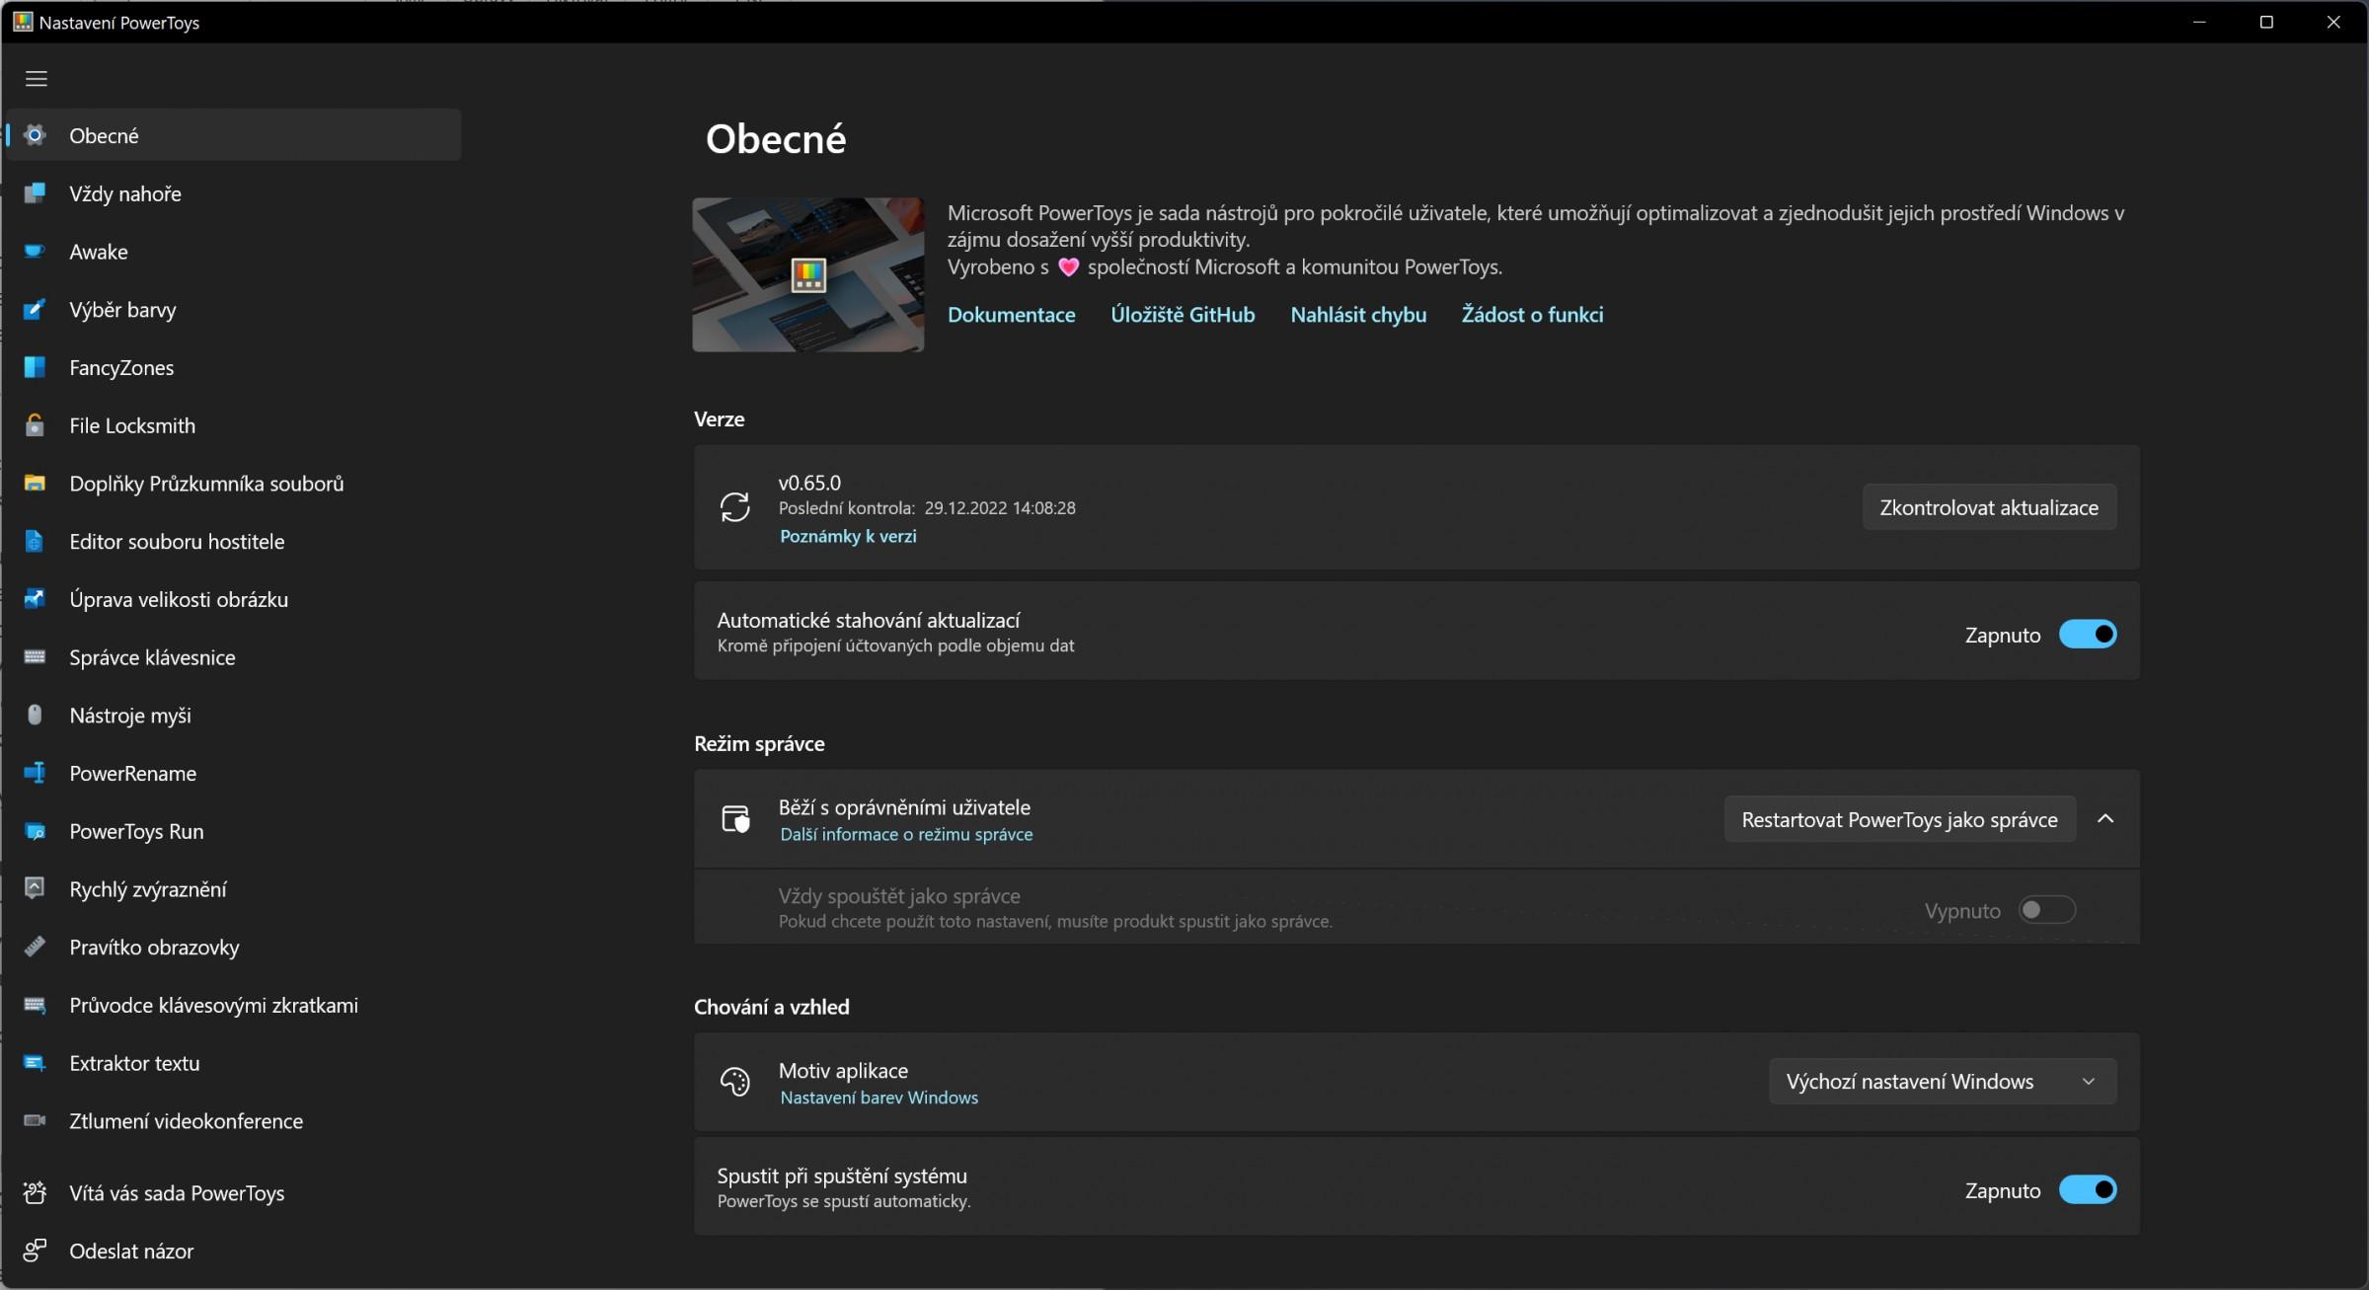This screenshot has height=1290, width=2369.
Task: Click the Vítá vás sada PowerToys icon
Action: pos(35,1192)
